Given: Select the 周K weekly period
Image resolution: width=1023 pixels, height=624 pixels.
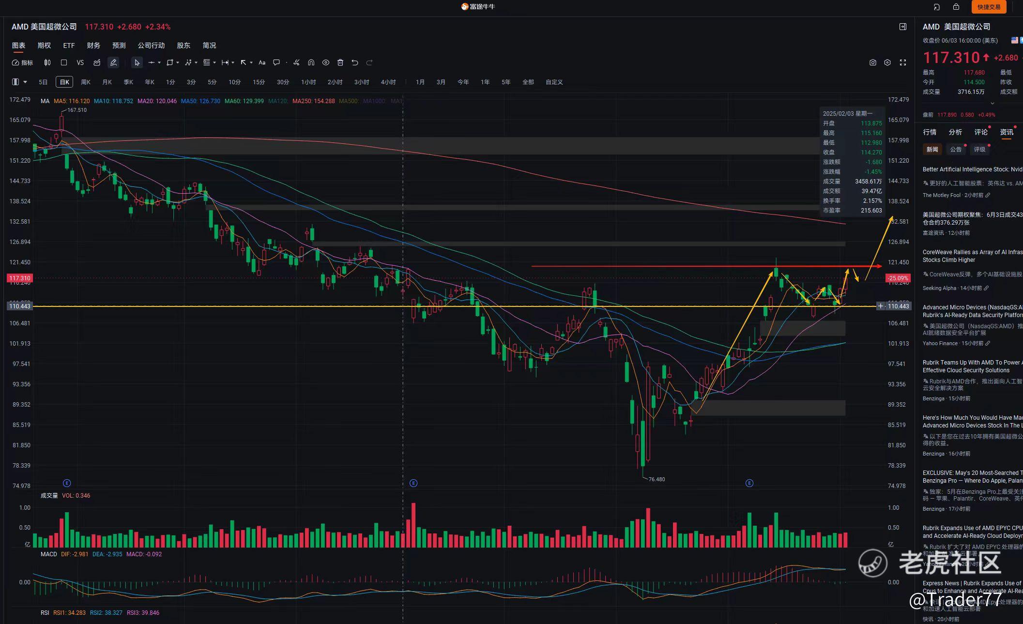Looking at the screenshot, I should click(86, 82).
